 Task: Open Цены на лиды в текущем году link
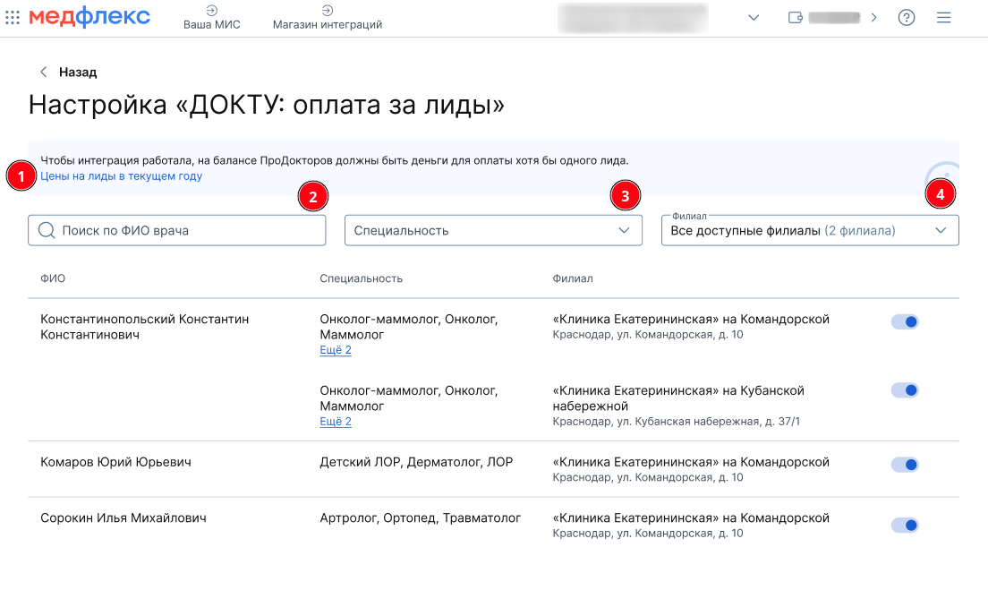(121, 175)
